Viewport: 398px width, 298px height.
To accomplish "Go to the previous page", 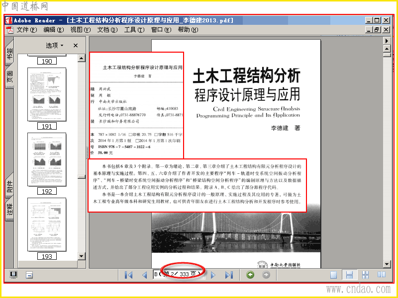I will 145,275.
